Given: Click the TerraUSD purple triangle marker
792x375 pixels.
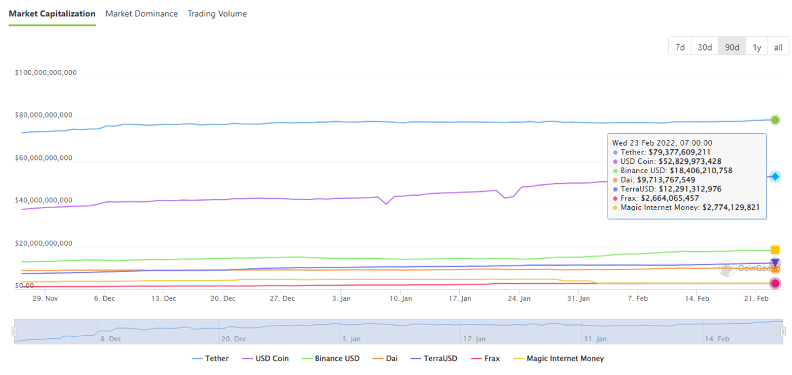Looking at the screenshot, I should coord(775,263).
